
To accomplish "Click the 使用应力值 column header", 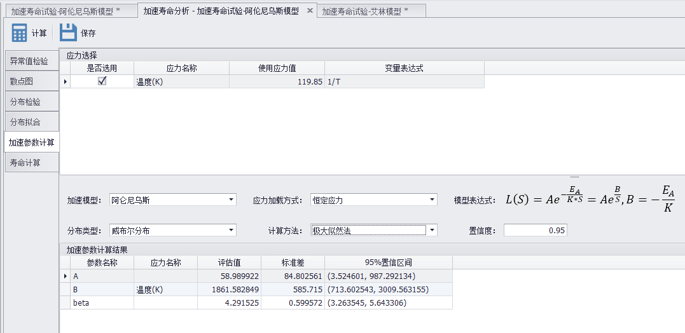I will [x=277, y=68].
